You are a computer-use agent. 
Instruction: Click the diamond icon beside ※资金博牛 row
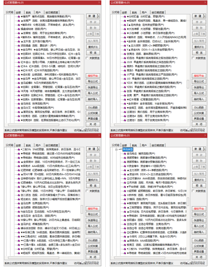(x=125, y=166)
